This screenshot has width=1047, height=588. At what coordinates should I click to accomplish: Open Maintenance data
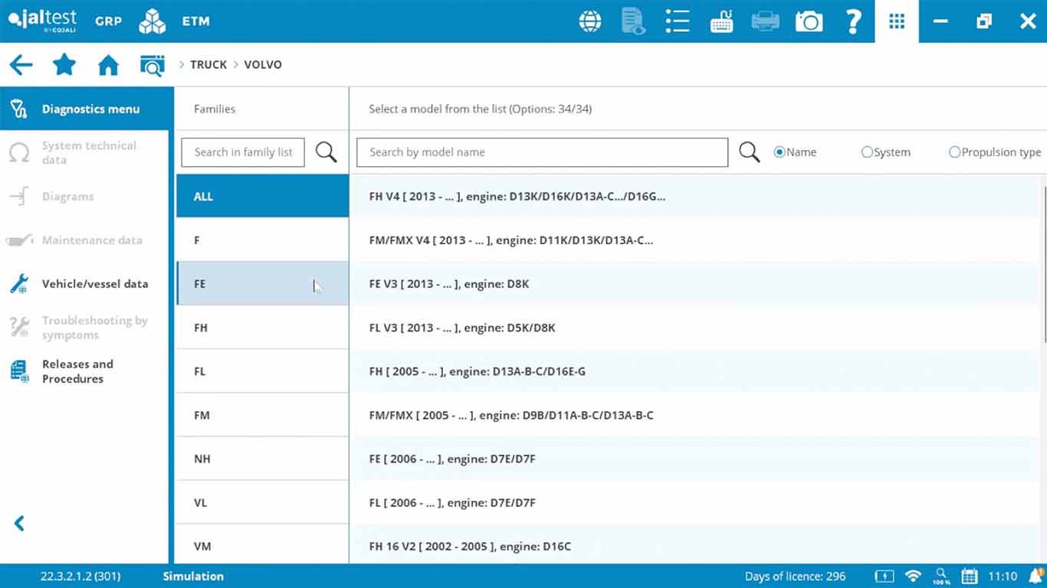[84, 240]
